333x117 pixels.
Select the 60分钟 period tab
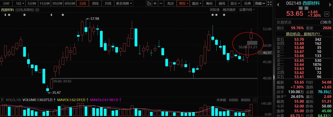click(70, 3)
